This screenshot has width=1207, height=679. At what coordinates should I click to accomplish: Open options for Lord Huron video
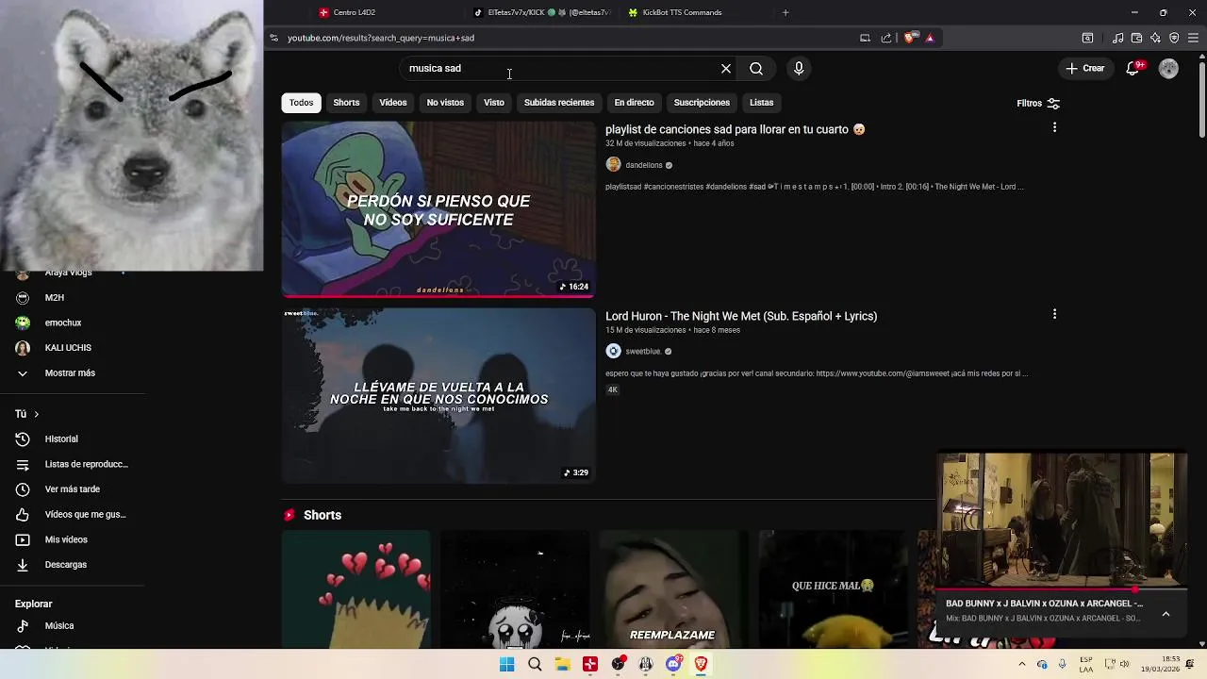[x=1054, y=314]
